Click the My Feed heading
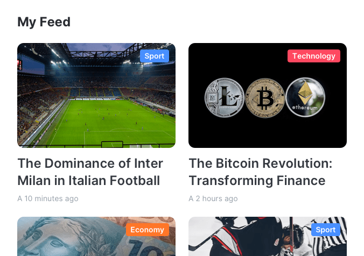Image resolution: width=364 pixels, height=256 pixels. coord(44,22)
